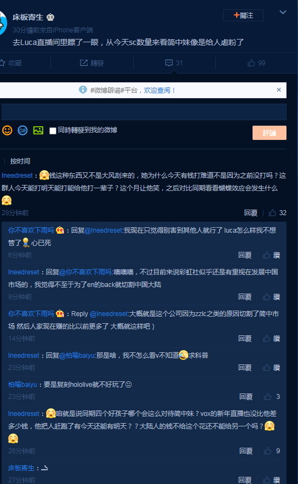The image size is (298, 484).
Task: Like 柏喻baiyu's hololive comment
Action: click(272, 397)
